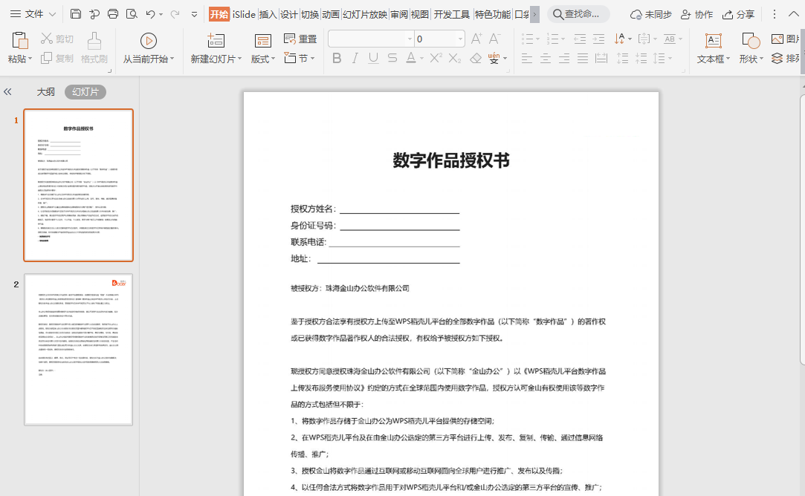Collapse the ribbon with the up chevron

point(794,14)
